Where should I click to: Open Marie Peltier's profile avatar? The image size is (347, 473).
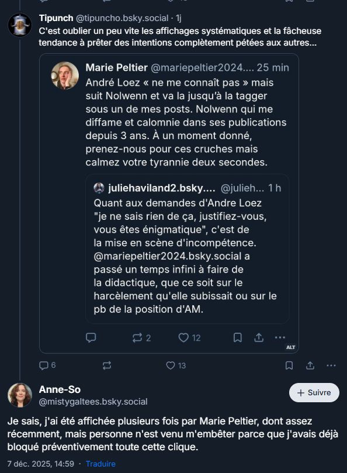click(x=64, y=75)
